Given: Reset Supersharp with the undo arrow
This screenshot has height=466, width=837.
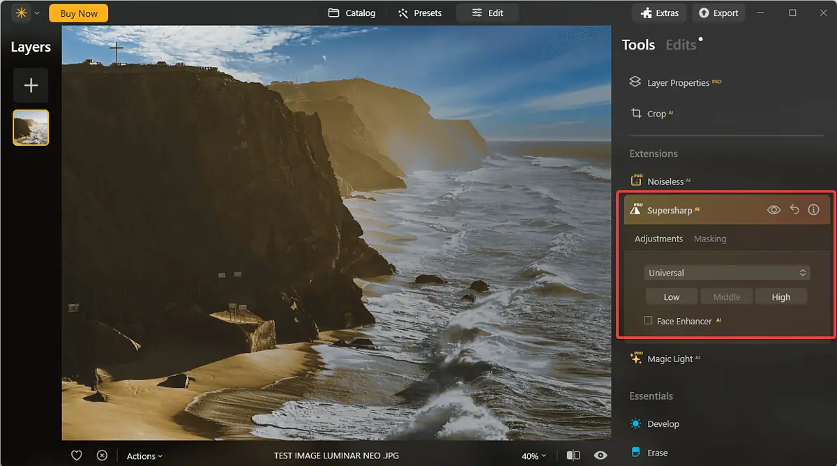Looking at the screenshot, I should pyautogui.click(x=794, y=209).
